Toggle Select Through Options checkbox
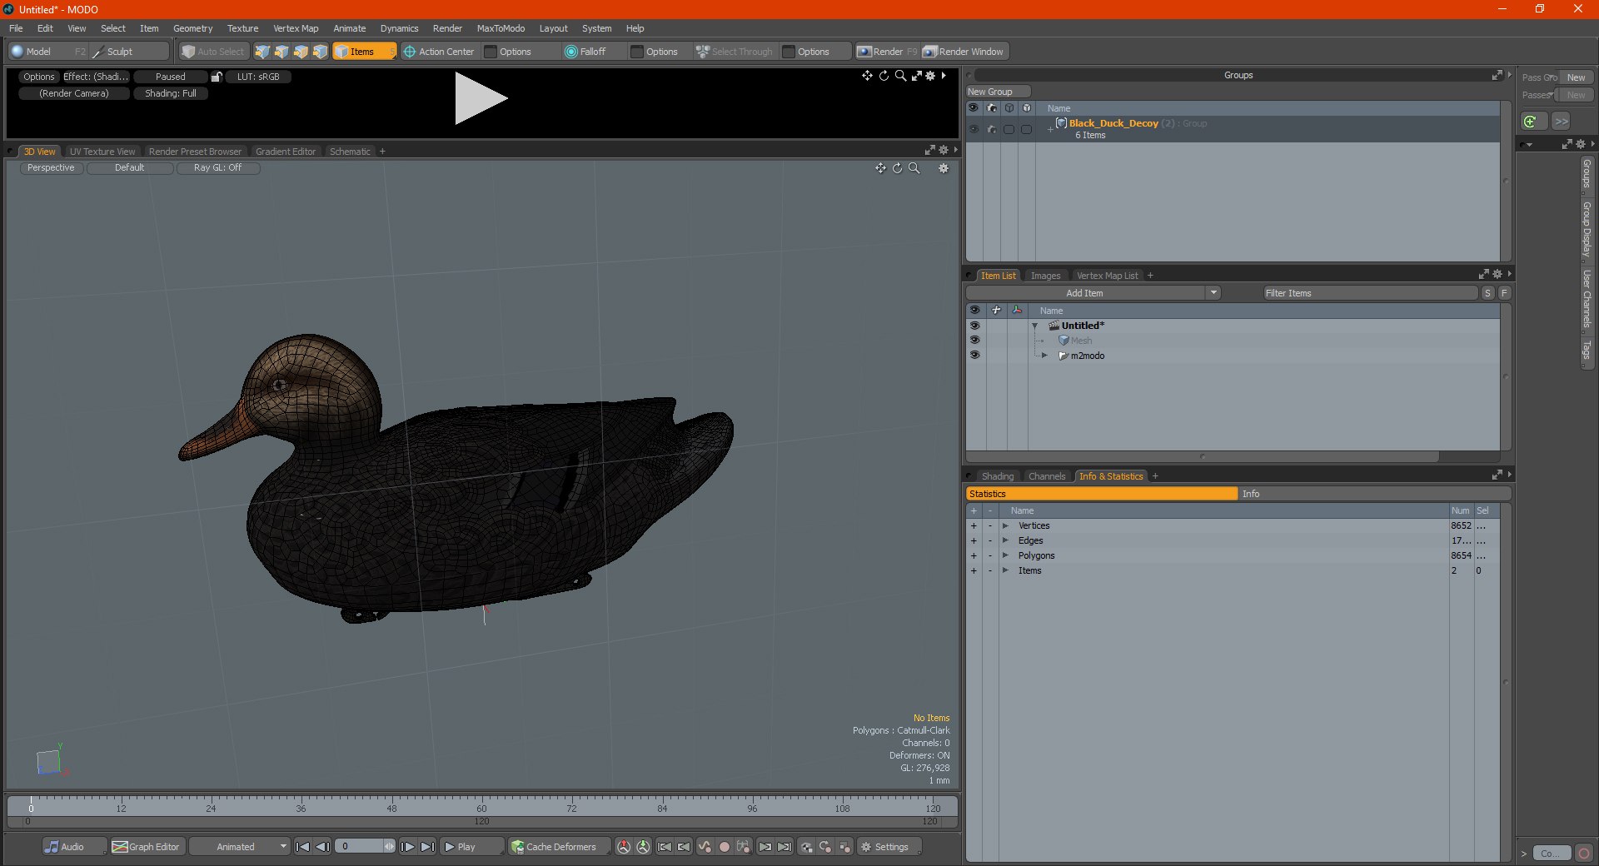Image resolution: width=1599 pixels, height=866 pixels. (789, 52)
